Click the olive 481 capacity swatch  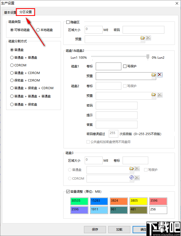click(x=139, y=210)
